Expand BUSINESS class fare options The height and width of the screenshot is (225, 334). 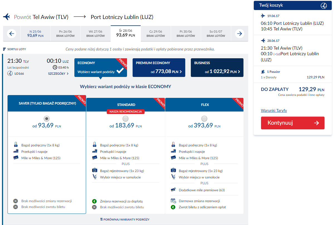[217, 67]
